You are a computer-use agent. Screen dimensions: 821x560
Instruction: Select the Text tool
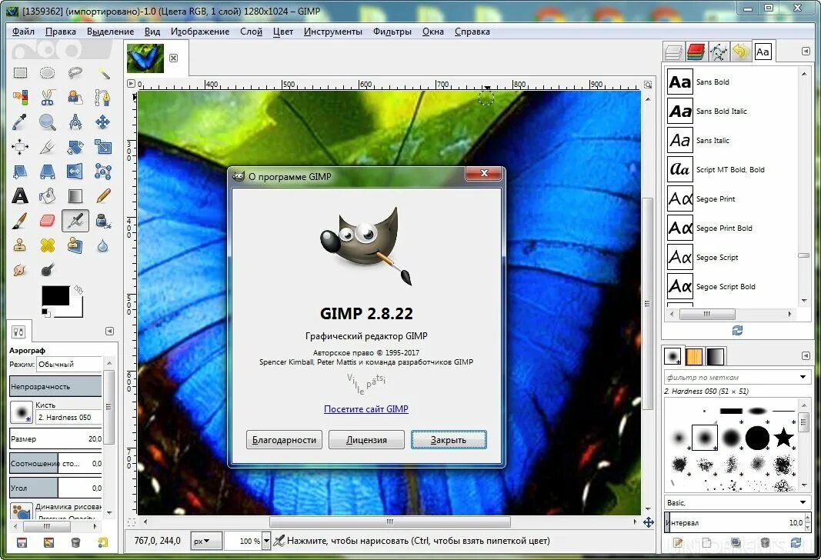[19, 195]
